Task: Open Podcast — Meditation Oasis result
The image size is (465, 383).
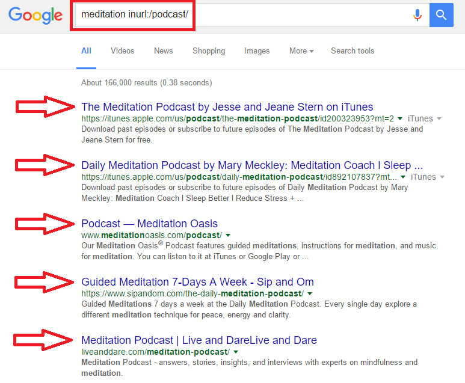Action: pyautogui.click(x=149, y=224)
